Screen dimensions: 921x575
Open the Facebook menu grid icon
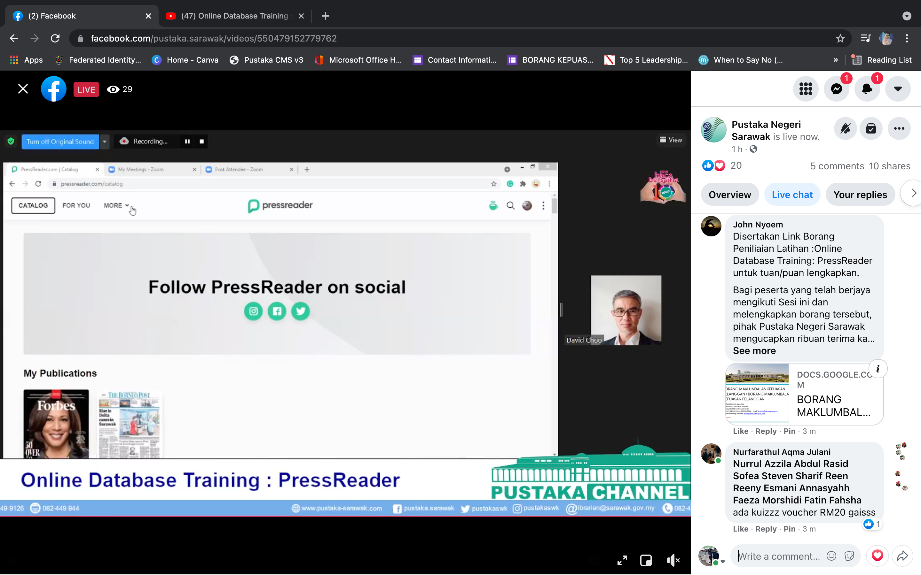point(806,89)
